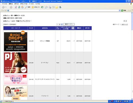Click the keyboard icon in language bar
This screenshot has height=103, width=133.
click(110, 101)
